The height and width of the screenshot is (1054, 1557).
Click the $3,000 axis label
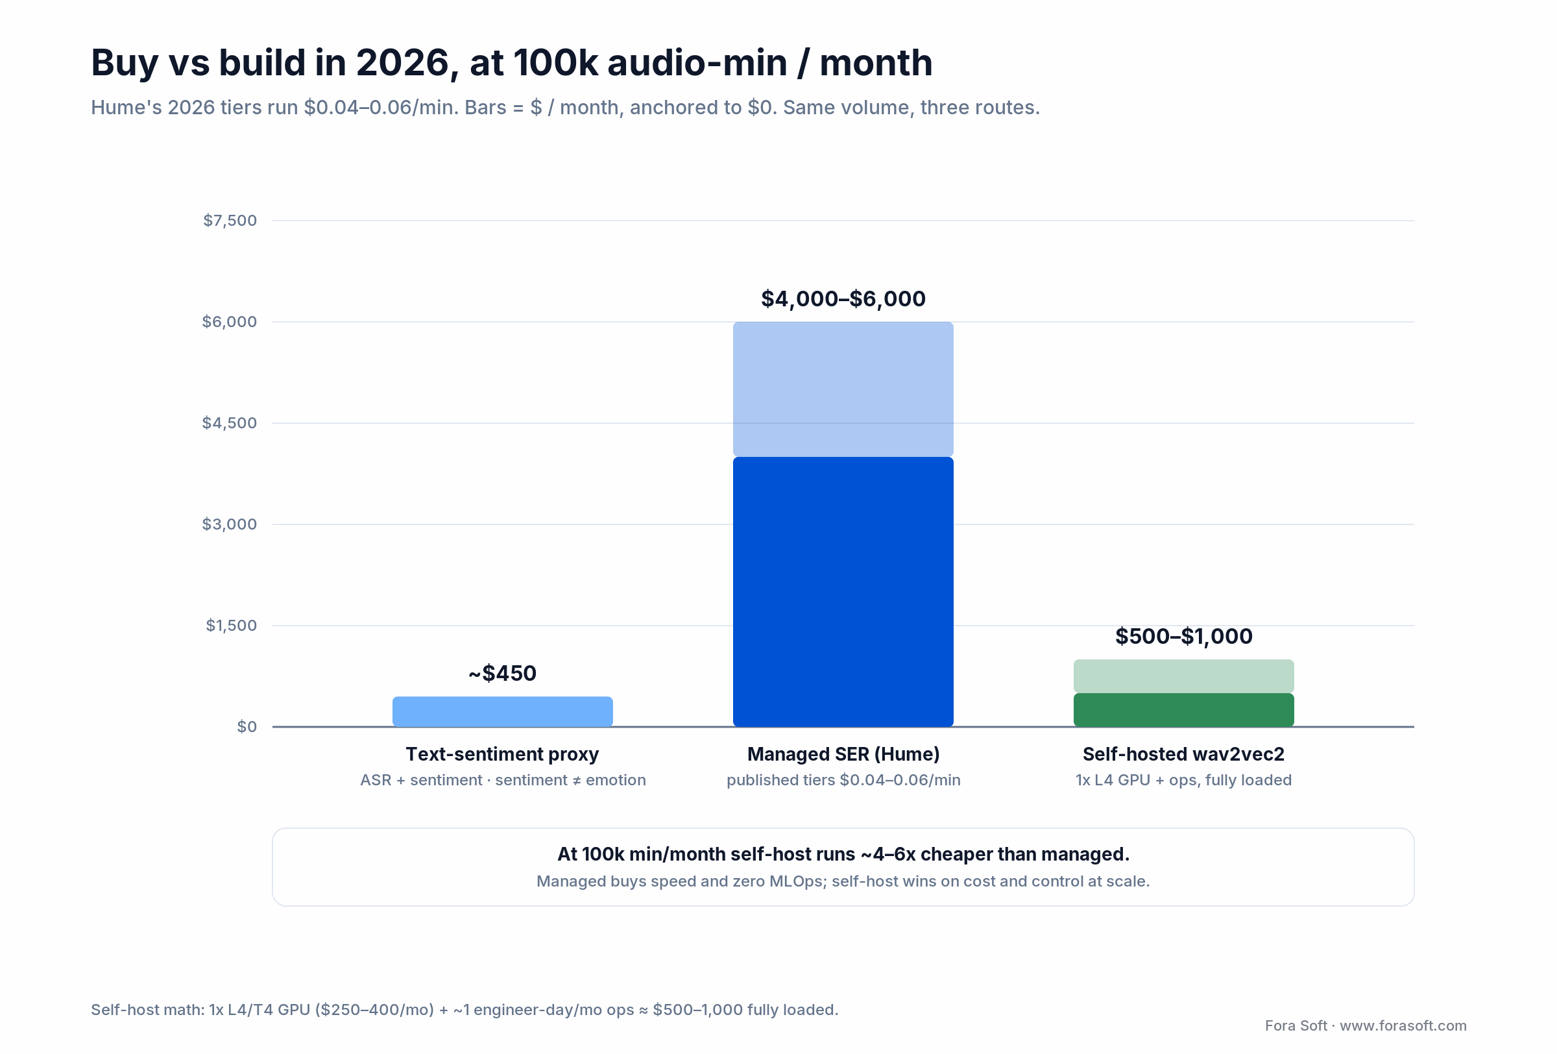click(229, 524)
